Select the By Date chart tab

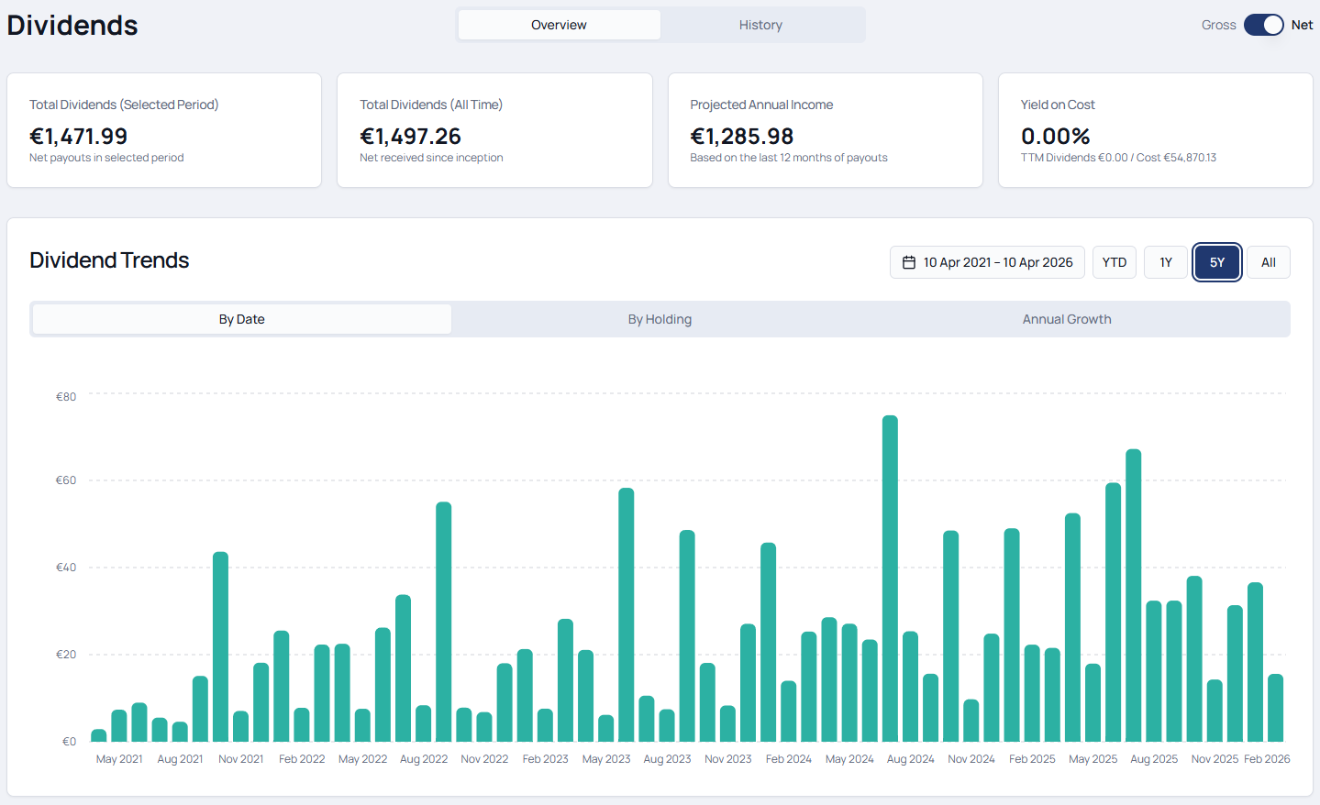pos(242,319)
